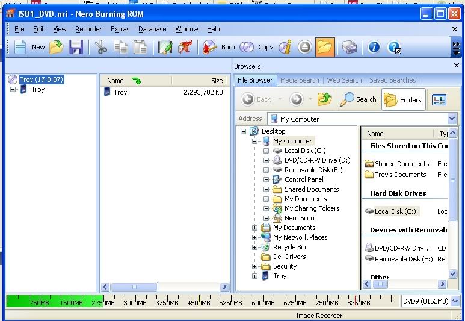Click the blue Info icon

(374, 47)
